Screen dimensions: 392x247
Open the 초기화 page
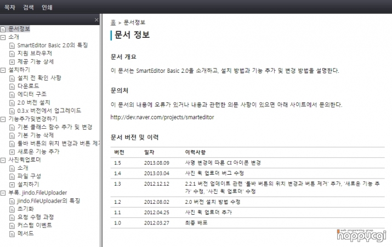tap(26, 209)
